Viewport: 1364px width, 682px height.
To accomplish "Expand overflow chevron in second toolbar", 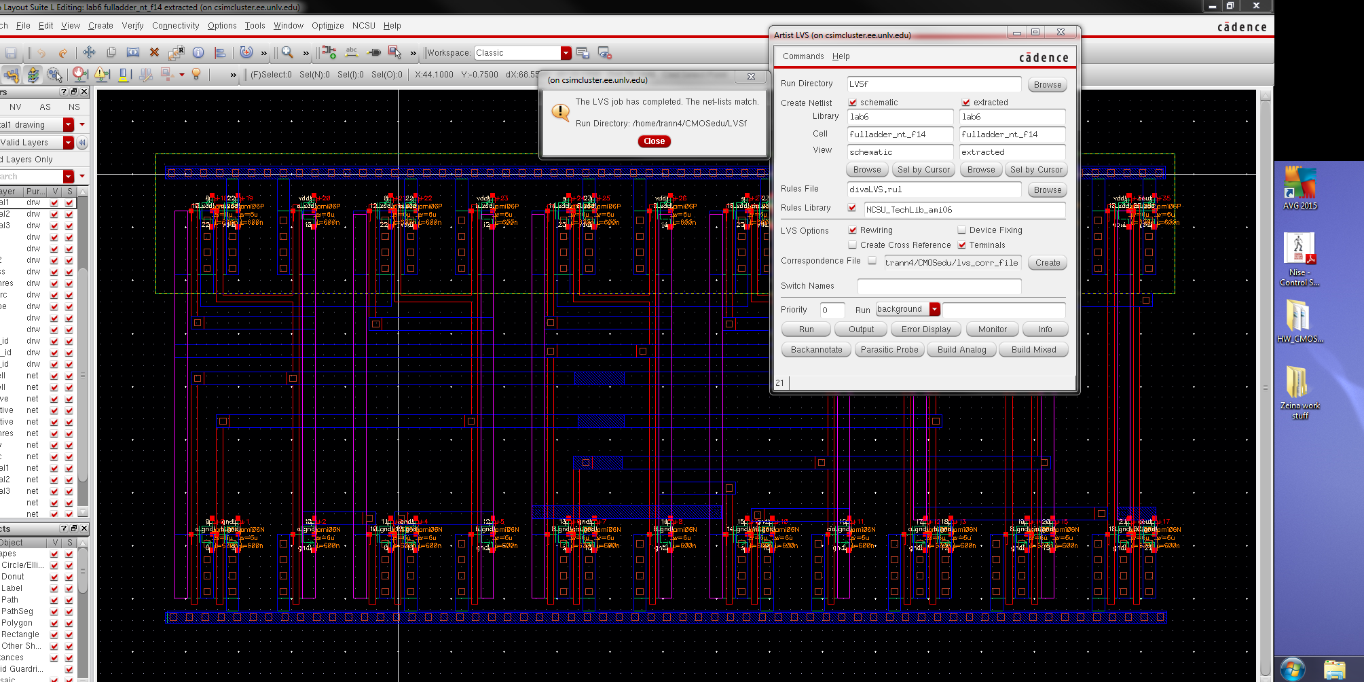I will pos(234,75).
